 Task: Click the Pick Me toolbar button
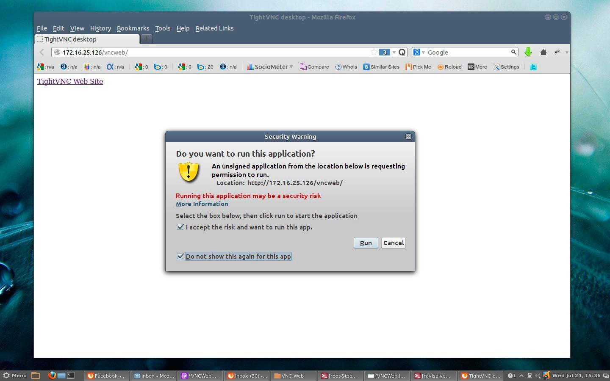coord(418,67)
